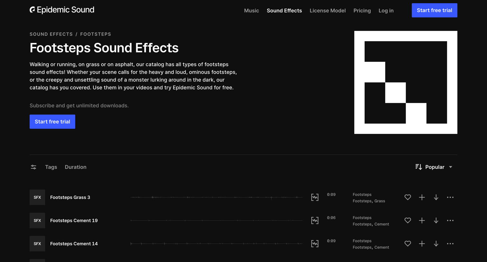This screenshot has width=487, height=262.
Task: Click Start free trial in header
Action: pos(434,10)
